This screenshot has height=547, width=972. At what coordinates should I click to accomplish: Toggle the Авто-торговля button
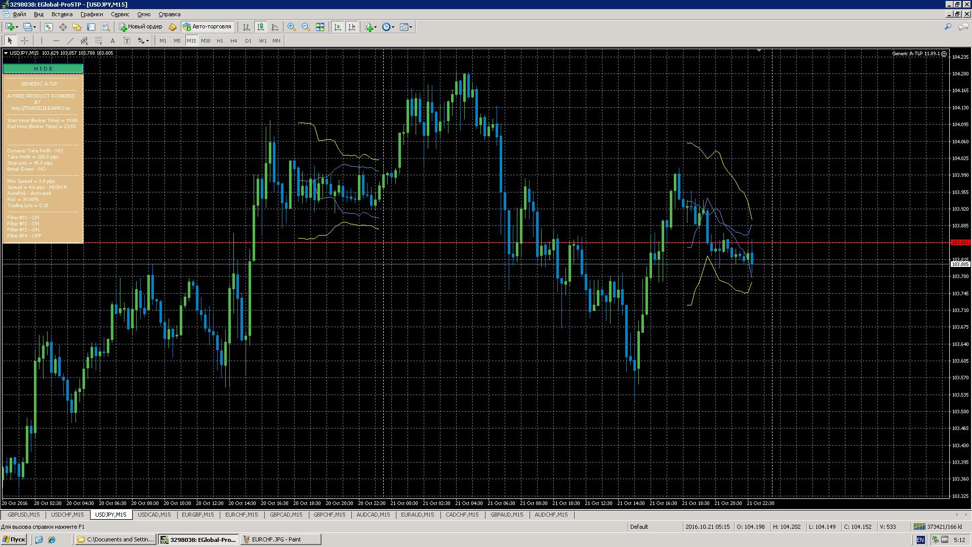click(208, 27)
